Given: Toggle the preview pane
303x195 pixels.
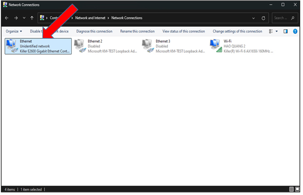Looking at the screenshot, I should (286, 31).
